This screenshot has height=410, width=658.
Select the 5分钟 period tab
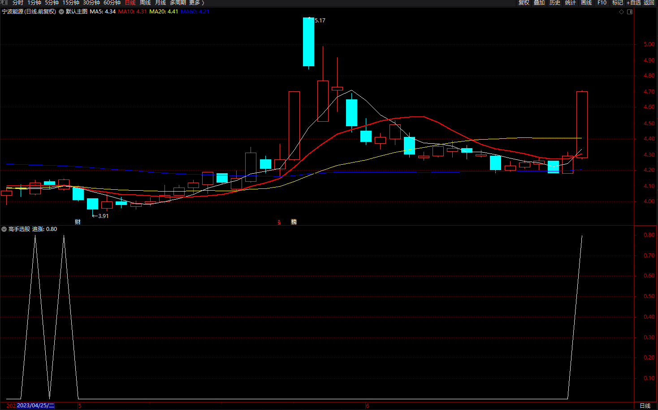coord(52,3)
